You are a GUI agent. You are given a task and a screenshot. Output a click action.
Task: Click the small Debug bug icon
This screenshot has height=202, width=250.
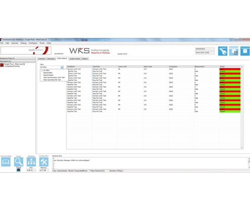coord(19,170)
